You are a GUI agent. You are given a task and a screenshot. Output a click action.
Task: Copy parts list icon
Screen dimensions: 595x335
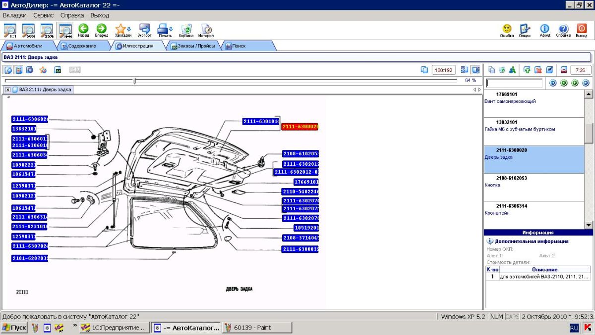492,70
